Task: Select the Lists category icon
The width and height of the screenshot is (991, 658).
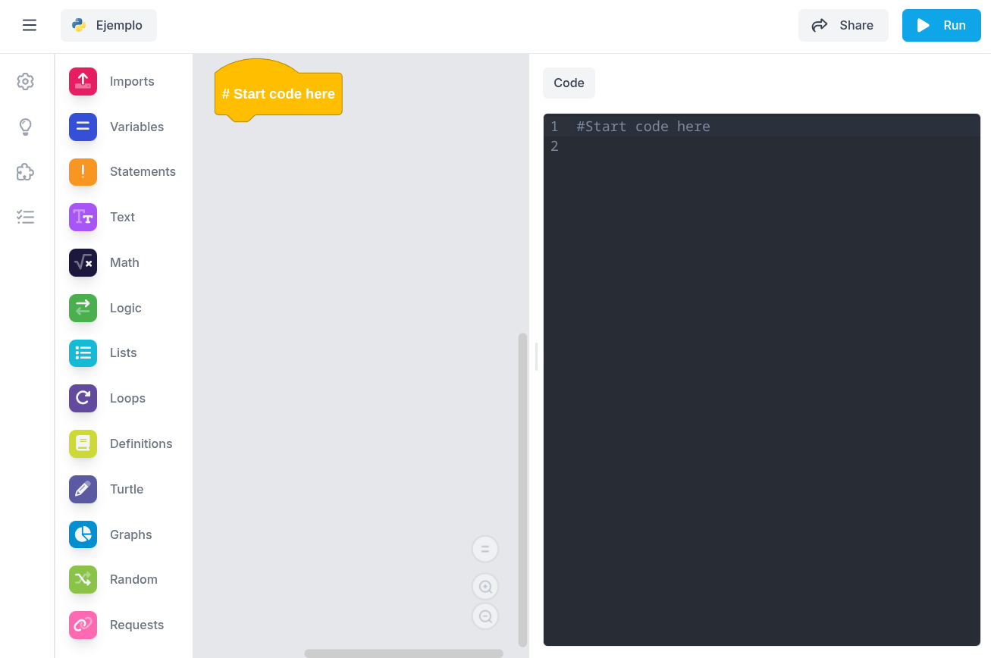Action: 83,352
